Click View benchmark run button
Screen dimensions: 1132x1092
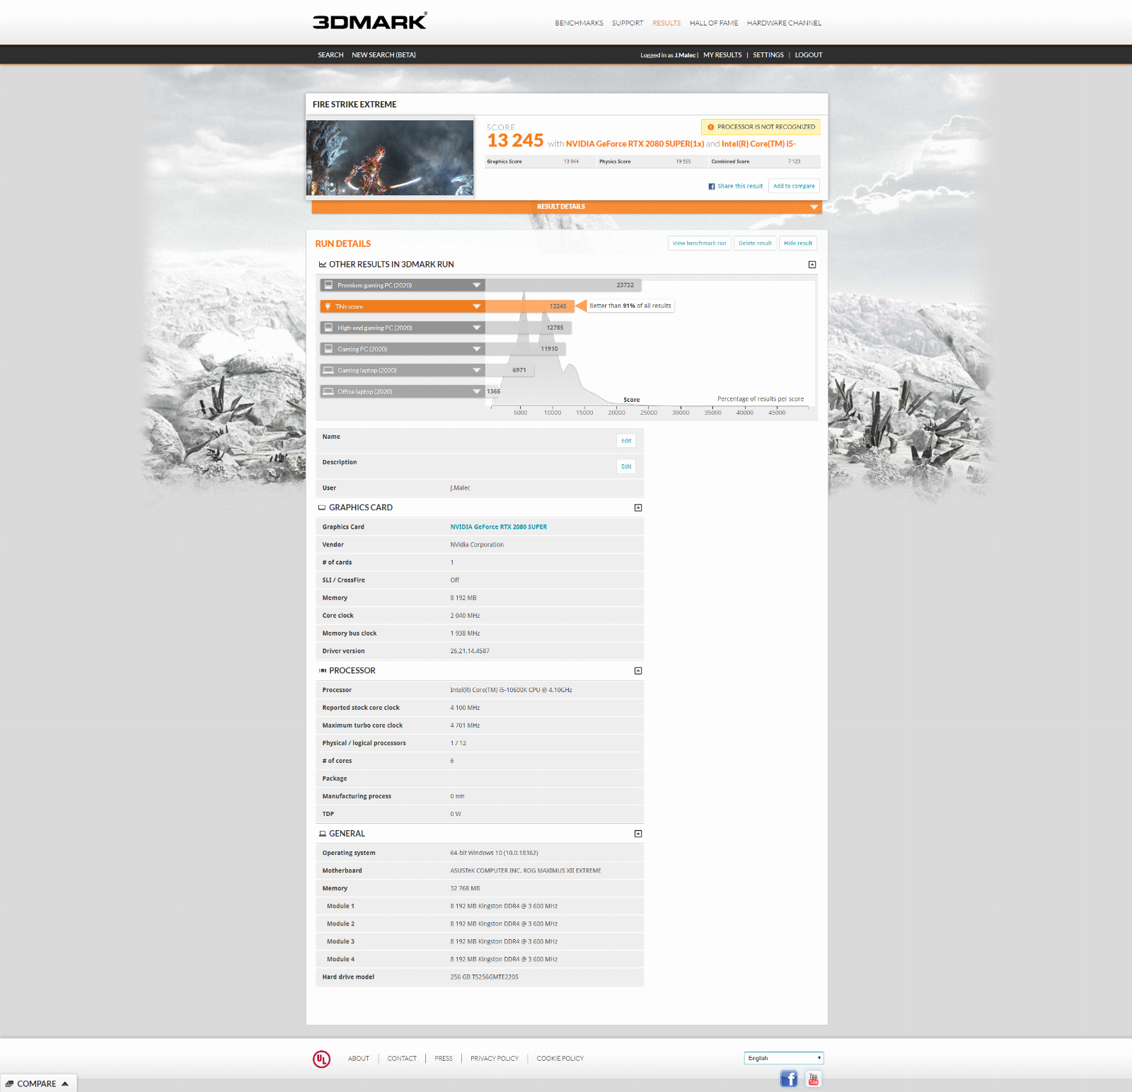click(x=699, y=243)
